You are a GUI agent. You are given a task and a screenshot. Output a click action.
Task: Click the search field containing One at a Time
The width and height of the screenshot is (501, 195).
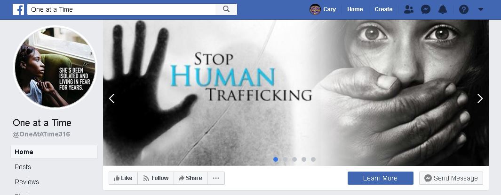pos(121,9)
